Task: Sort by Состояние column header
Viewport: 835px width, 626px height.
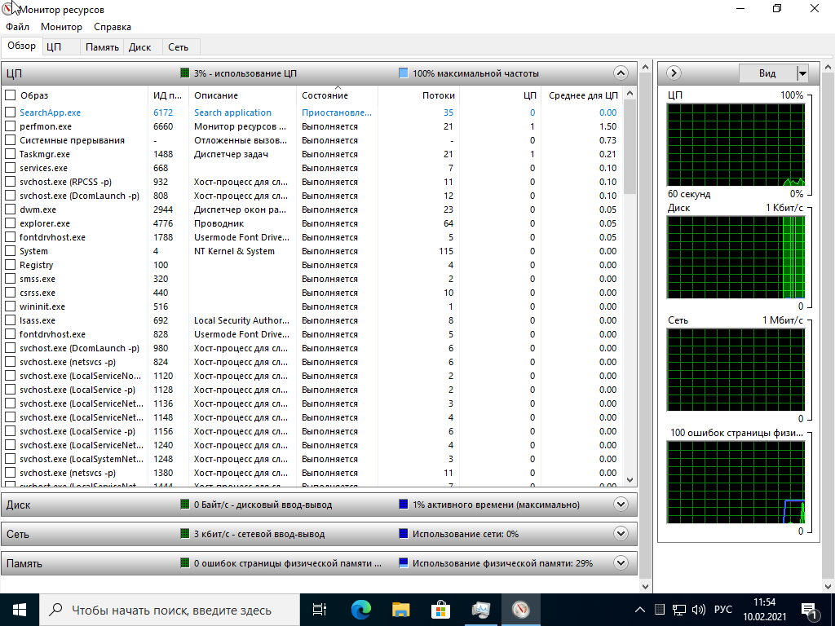Action: [337, 95]
